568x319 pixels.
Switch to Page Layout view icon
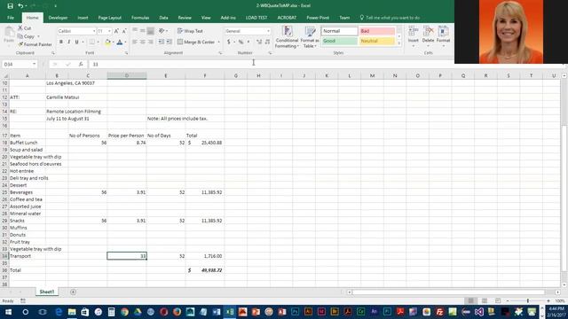pos(485,300)
